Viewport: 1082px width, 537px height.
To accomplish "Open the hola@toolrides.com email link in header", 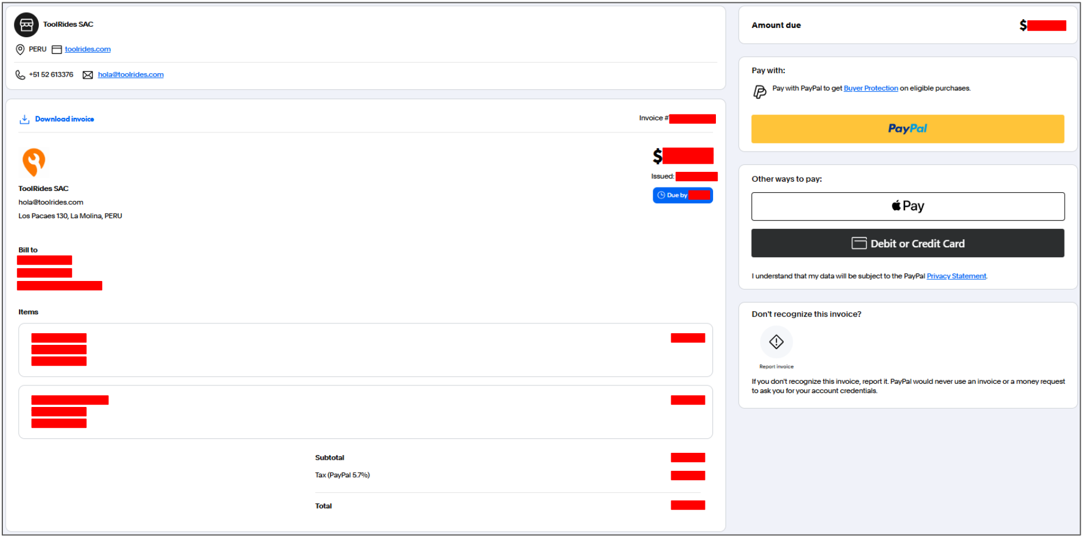I will point(131,75).
